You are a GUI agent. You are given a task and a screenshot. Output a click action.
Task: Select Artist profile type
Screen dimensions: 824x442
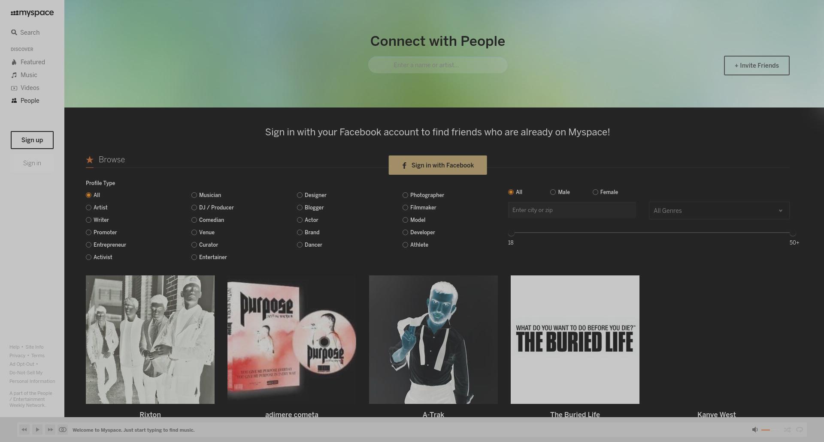click(88, 208)
